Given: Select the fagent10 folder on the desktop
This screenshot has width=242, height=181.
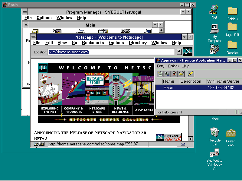Looking at the screenshot, I should (232, 30).
